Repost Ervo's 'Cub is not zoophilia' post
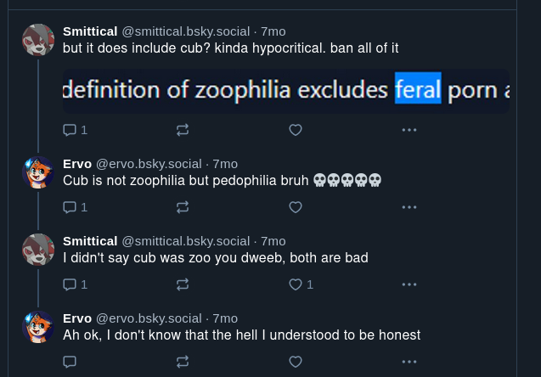The width and height of the screenshot is (541, 377). tap(183, 206)
